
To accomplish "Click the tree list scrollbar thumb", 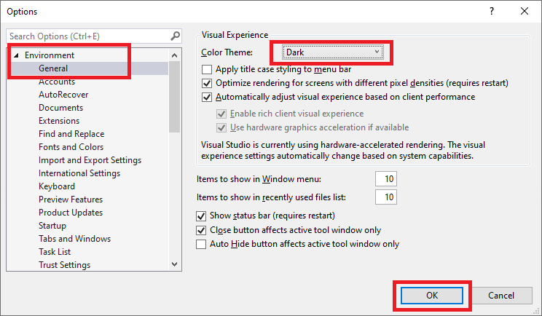I will 174,97.
